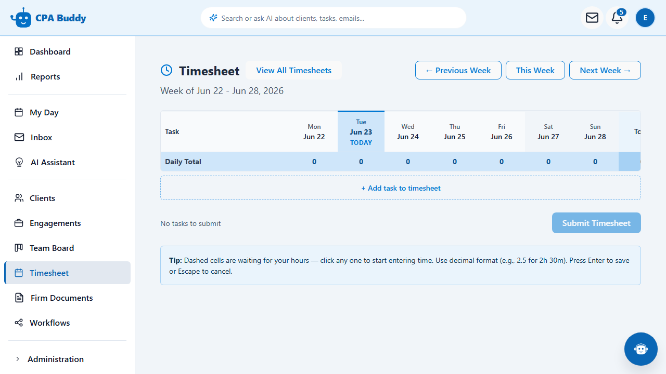This screenshot has height=374, width=666.
Task: Go to Reports in the sidebar
Action: pyautogui.click(x=68, y=76)
